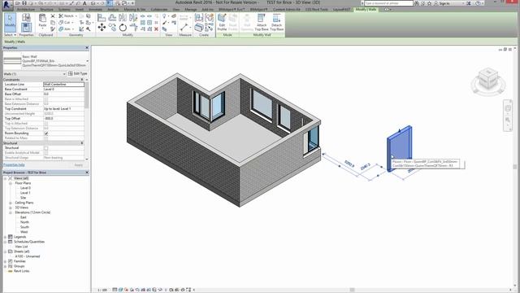Click the Sign In button in title bar
Viewport: 520px width, 293px height.
pyautogui.click(x=444, y=3)
